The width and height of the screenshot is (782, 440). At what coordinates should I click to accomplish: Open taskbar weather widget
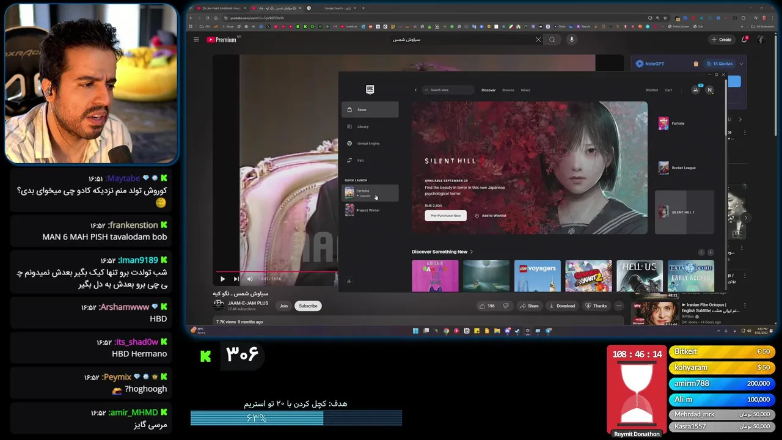click(197, 331)
